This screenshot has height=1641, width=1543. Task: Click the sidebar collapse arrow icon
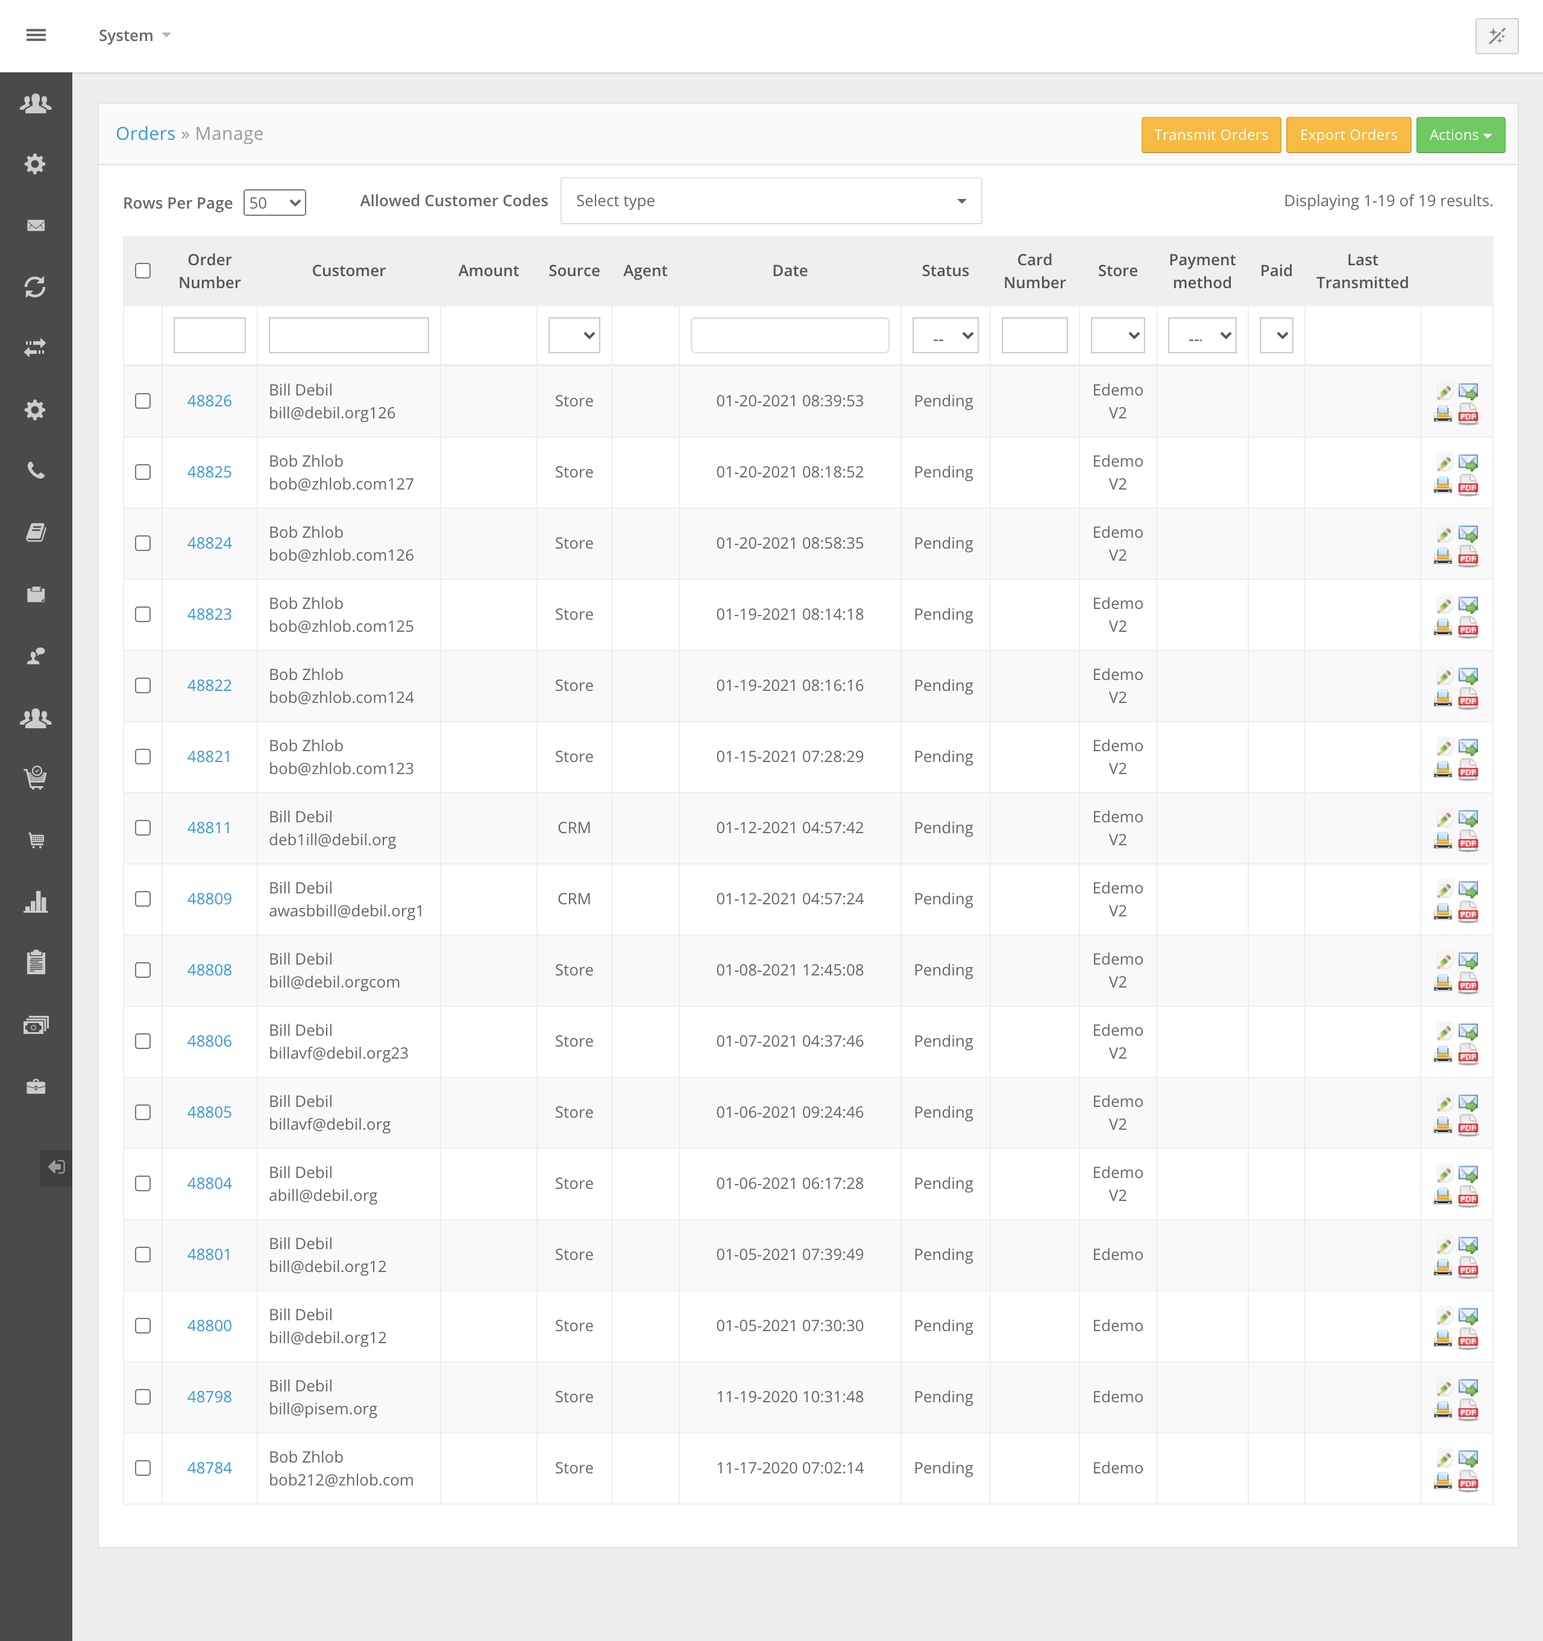pos(55,1167)
